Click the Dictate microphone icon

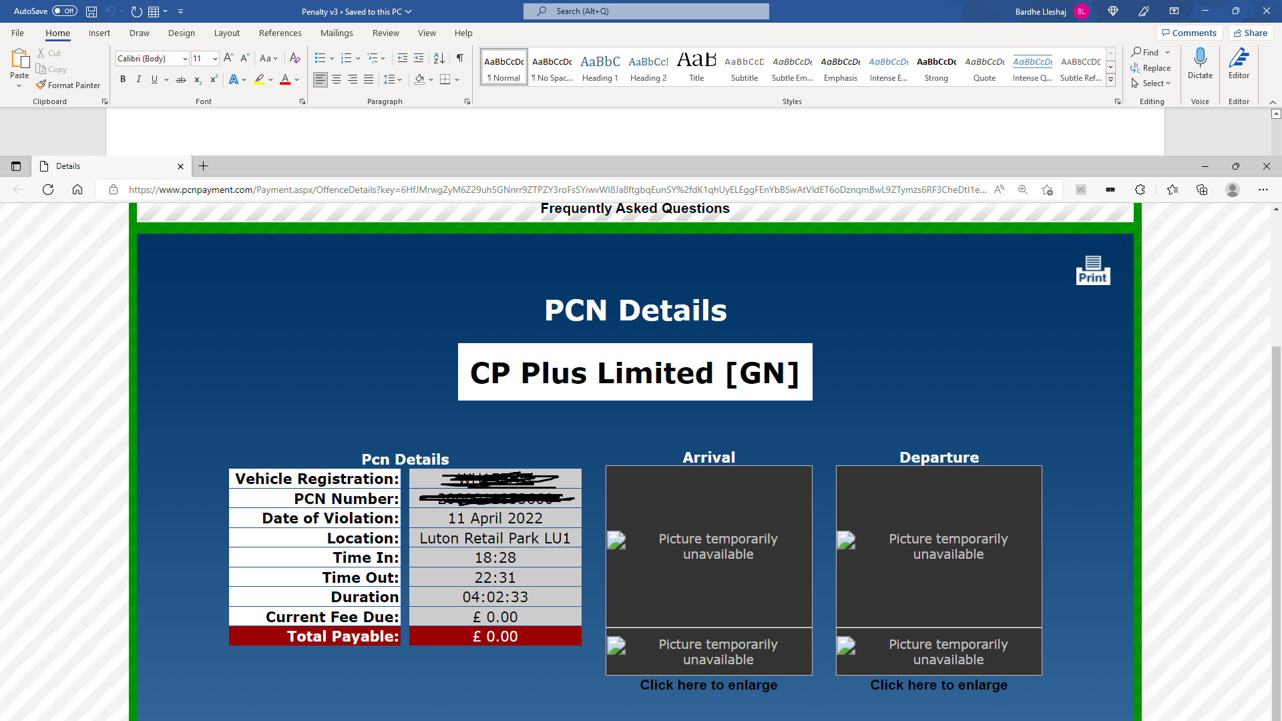tap(1200, 58)
